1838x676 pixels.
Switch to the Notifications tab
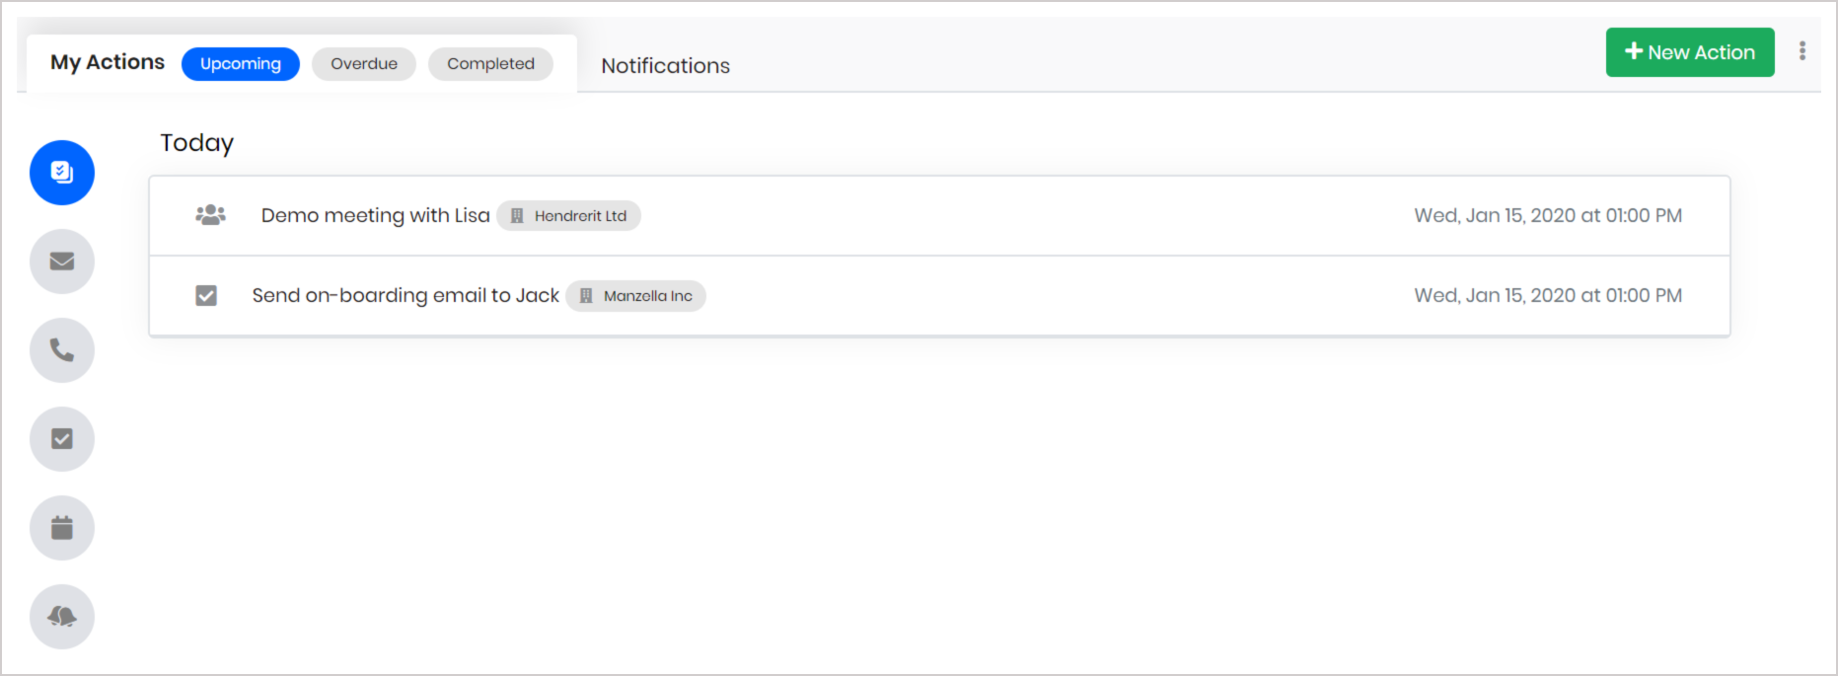point(665,65)
